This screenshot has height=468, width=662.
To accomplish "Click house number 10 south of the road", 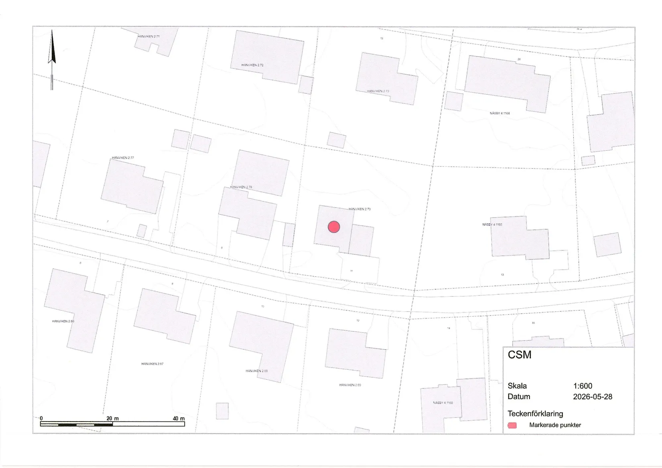I will tap(263, 306).
